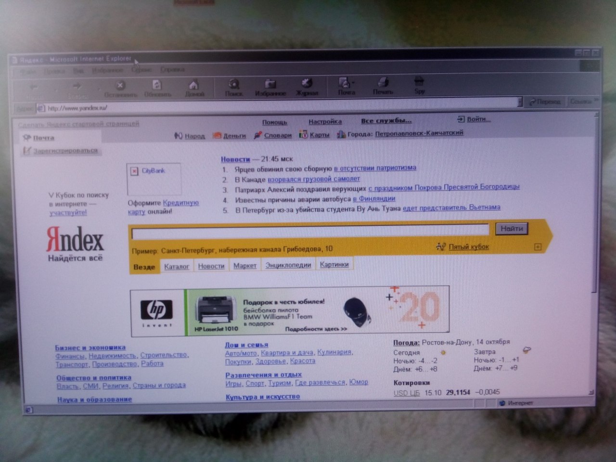Open the Правка menu
Screen dimensions: 616x462
coord(54,71)
